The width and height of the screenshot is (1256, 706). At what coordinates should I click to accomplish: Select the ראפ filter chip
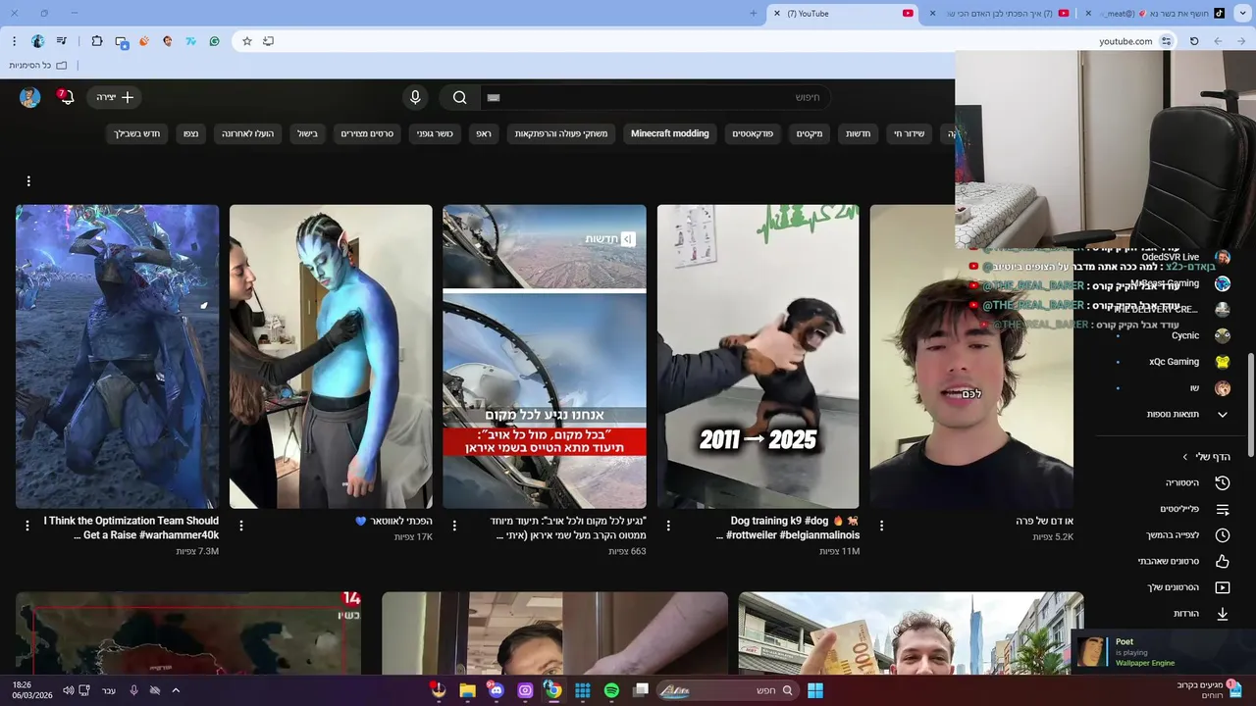pyautogui.click(x=484, y=133)
